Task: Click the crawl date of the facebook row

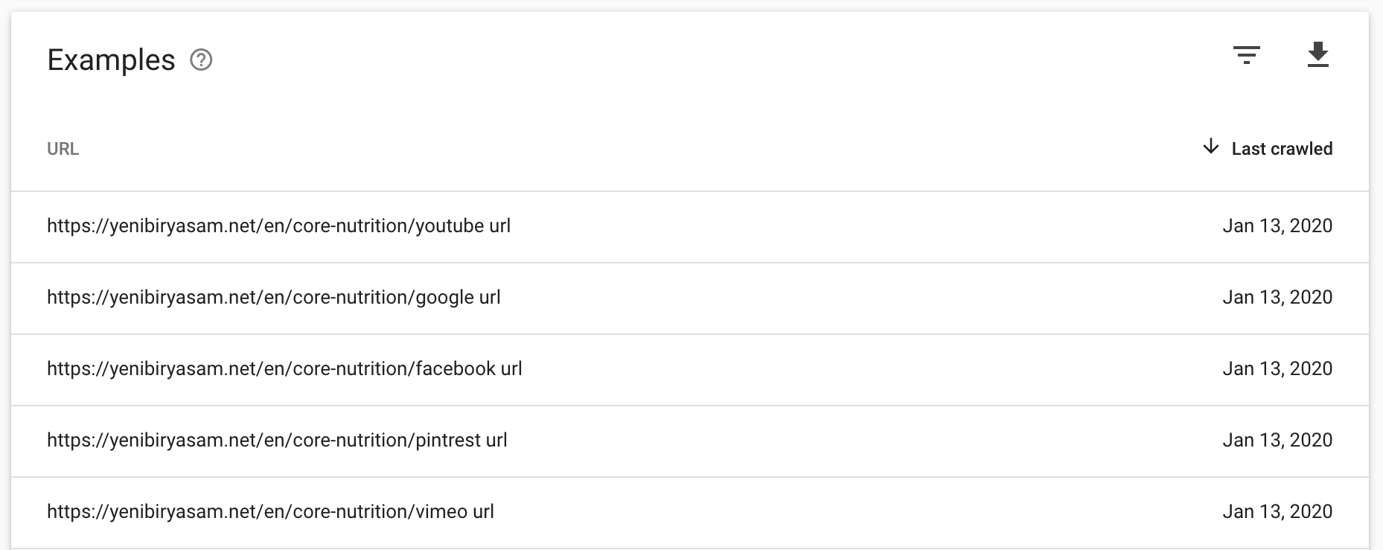Action: pos(1277,369)
